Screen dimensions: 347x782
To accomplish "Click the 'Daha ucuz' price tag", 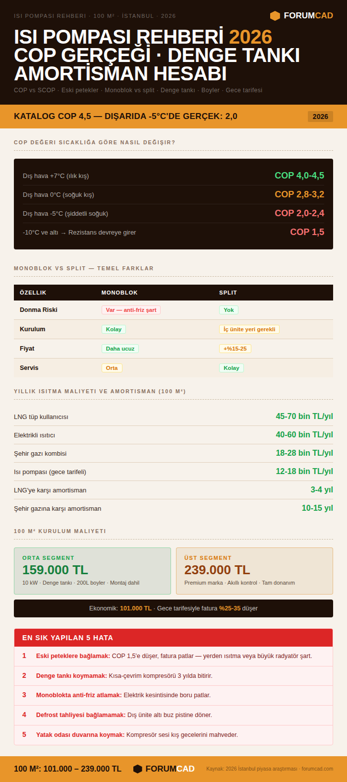I will point(120,349).
